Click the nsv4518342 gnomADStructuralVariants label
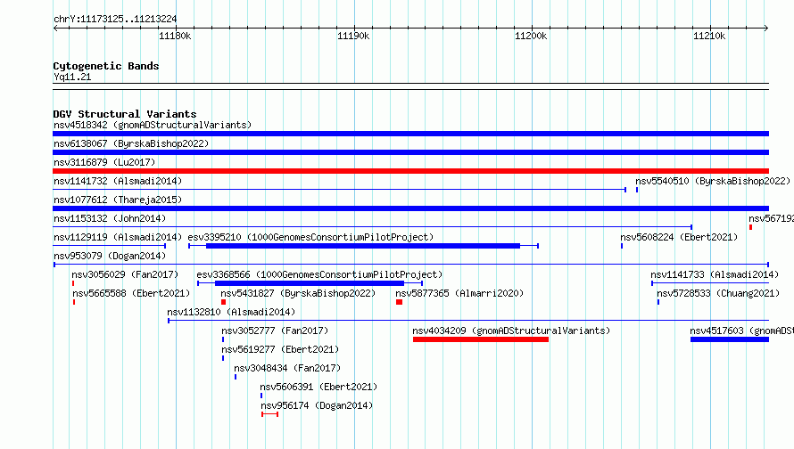 pyautogui.click(x=153, y=125)
